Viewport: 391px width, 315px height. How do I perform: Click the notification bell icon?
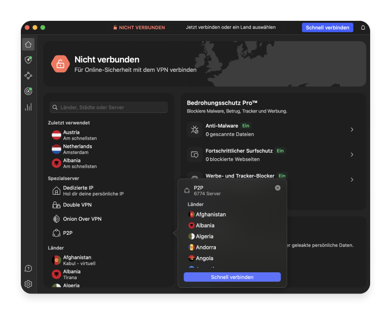coord(363,28)
